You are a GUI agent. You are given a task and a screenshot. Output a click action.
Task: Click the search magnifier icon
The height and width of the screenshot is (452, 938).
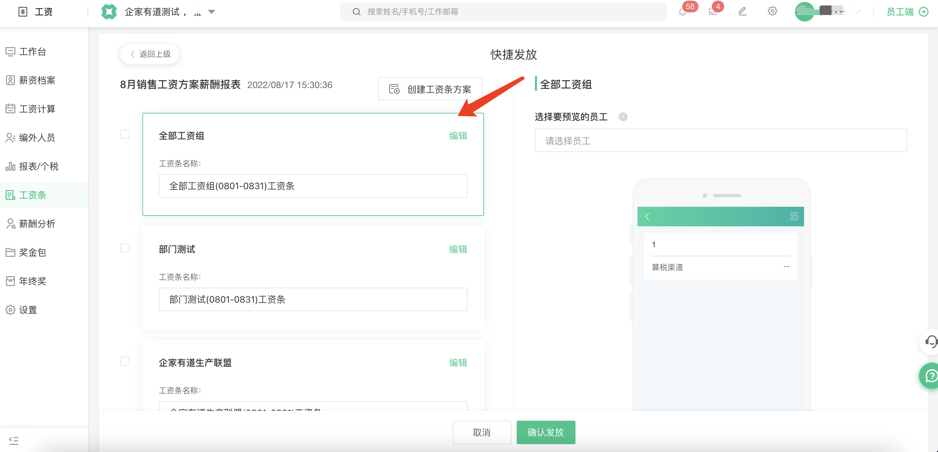pos(356,12)
